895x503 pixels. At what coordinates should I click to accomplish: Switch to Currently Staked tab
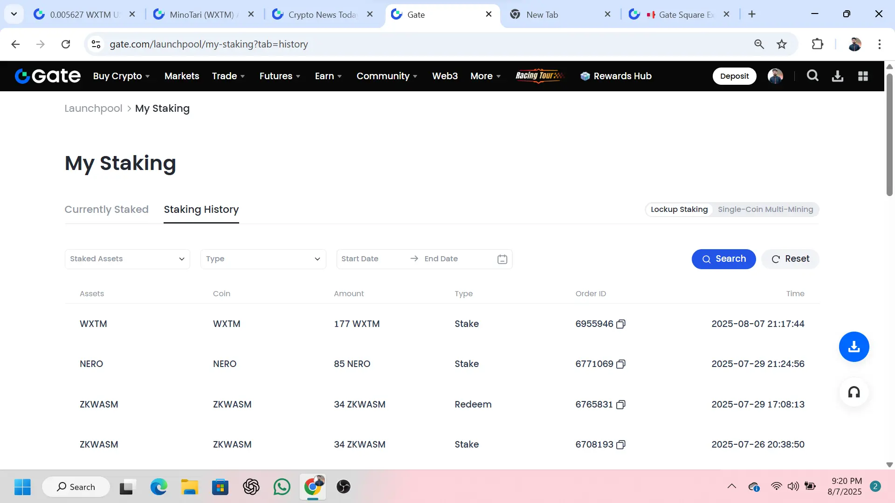106,210
